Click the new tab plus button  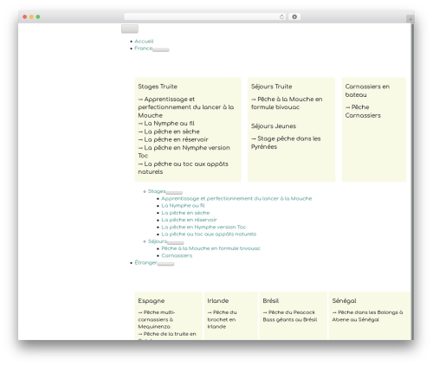point(410,19)
